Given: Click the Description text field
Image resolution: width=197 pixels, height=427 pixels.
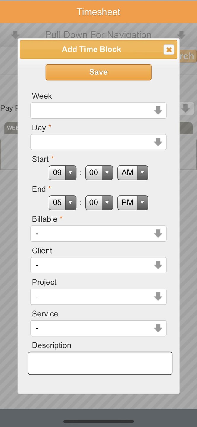Looking at the screenshot, I should 100,363.
